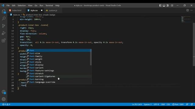Click the 'opacity: 0;' line

tap(27, 45)
